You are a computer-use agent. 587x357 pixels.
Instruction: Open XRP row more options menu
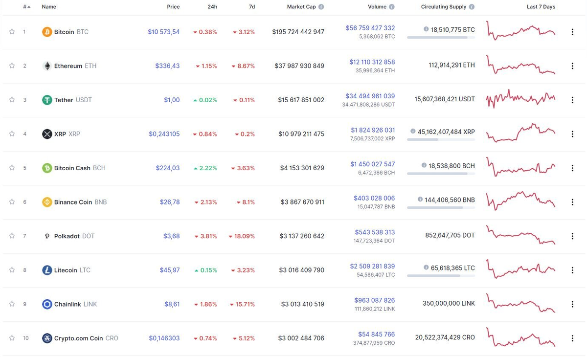[572, 134]
